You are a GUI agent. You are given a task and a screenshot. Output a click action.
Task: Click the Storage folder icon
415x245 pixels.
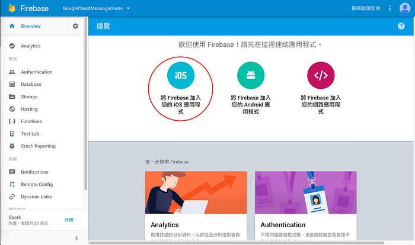click(x=12, y=96)
